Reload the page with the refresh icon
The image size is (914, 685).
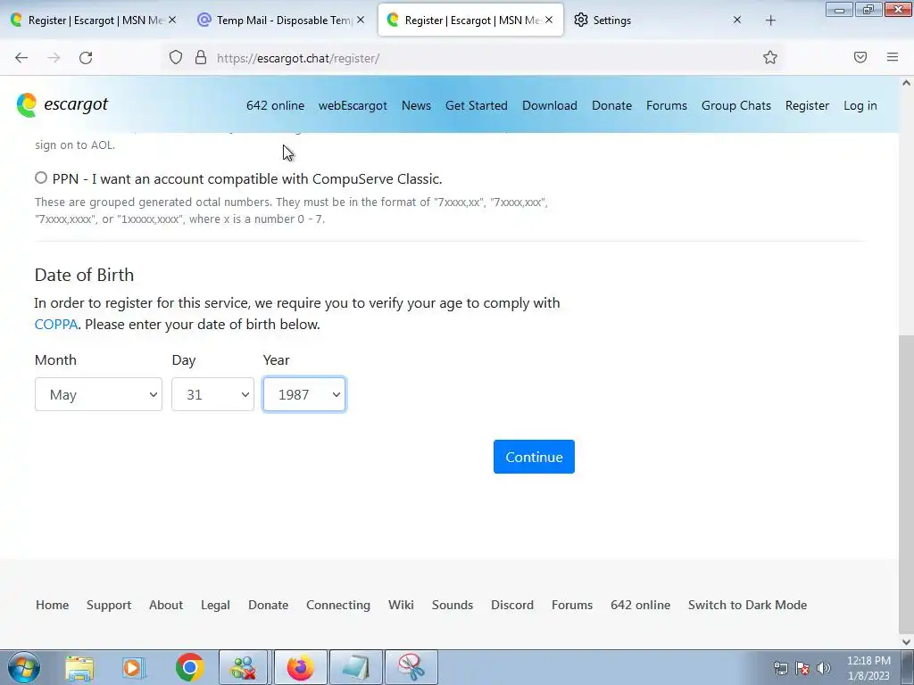pyautogui.click(x=86, y=58)
